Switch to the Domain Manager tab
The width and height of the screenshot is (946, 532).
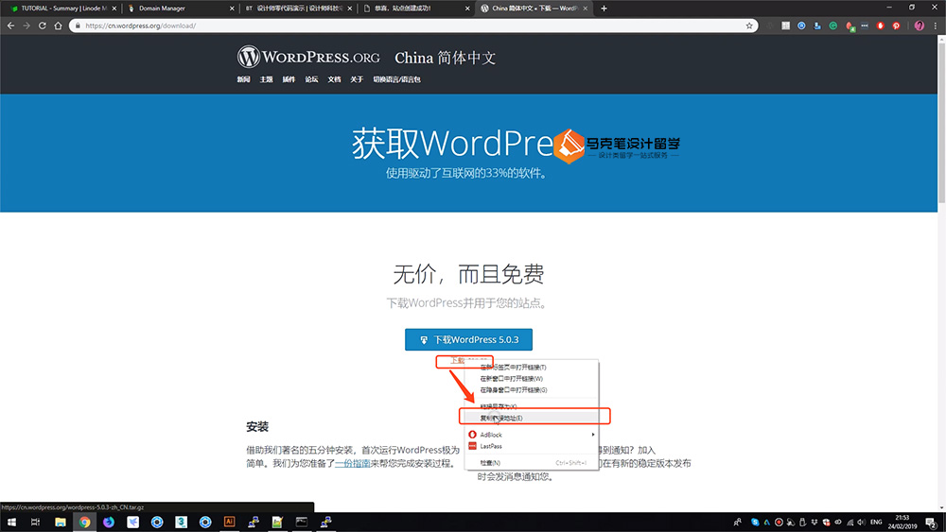[180, 9]
